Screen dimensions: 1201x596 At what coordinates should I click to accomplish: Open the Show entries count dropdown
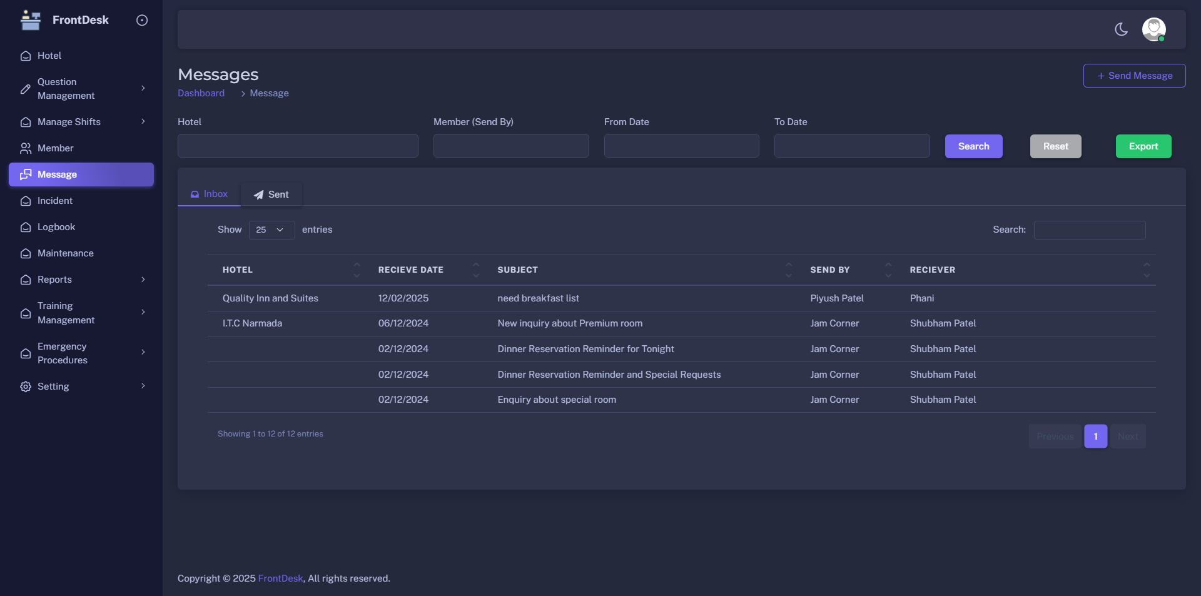[271, 230]
